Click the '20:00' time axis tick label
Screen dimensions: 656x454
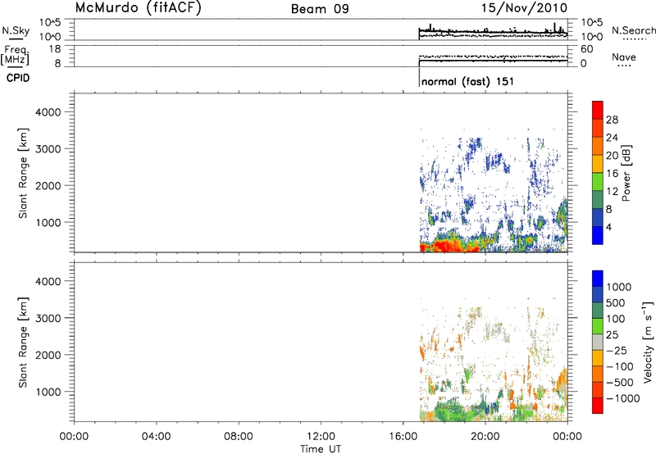pyautogui.click(x=485, y=437)
